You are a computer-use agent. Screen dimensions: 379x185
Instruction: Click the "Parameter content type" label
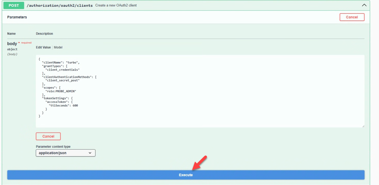coord(53,147)
